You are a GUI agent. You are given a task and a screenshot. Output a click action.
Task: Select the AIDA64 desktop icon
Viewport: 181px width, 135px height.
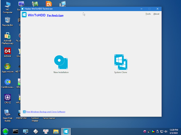pos(7,53)
